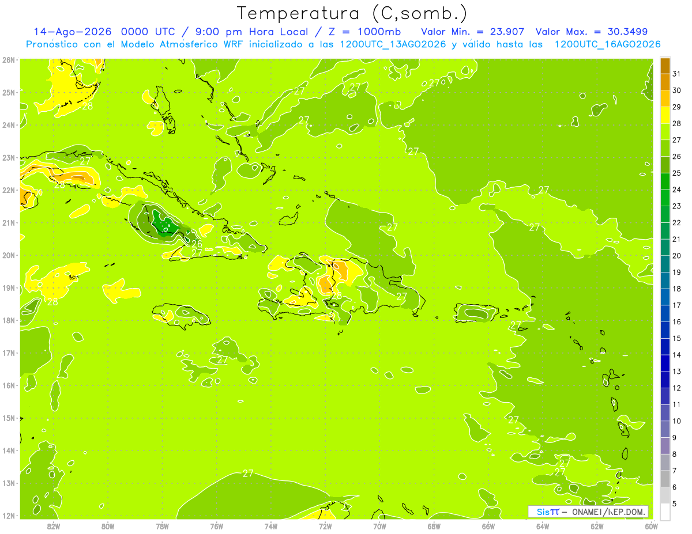Select the '82W' longitude axis label
The height and width of the screenshot is (534, 692).
(x=54, y=526)
